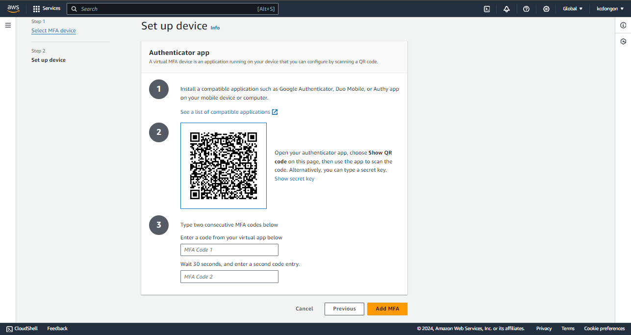Click the Cancel button
Screen dimensions: 631x335
pos(304,309)
